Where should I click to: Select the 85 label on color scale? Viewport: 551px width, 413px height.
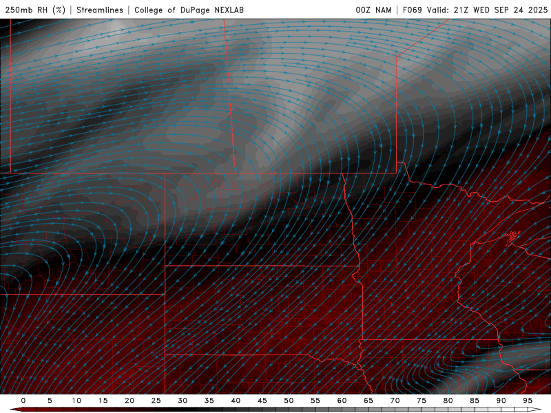[475, 401]
